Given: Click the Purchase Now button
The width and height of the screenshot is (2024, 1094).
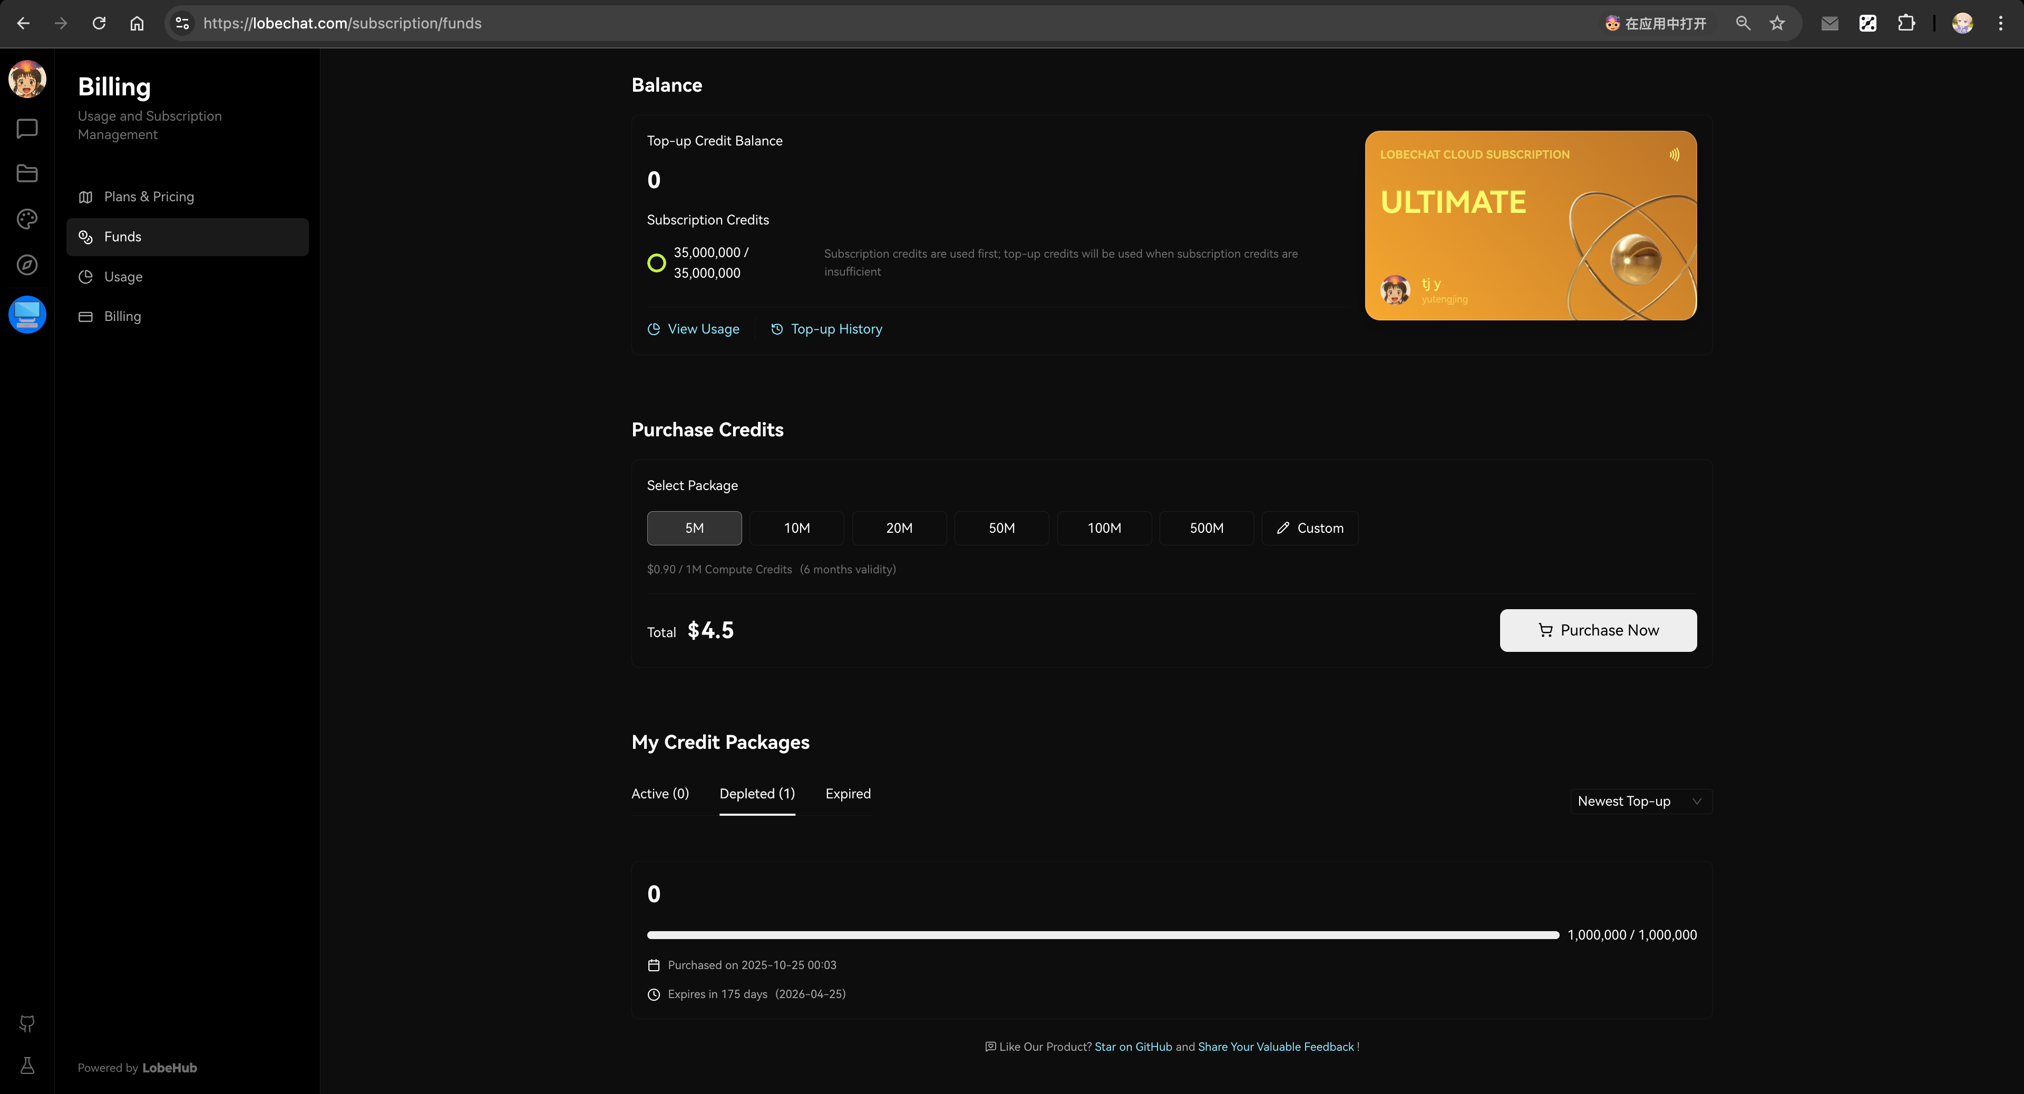Looking at the screenshot, I should tap(1598, 630).
